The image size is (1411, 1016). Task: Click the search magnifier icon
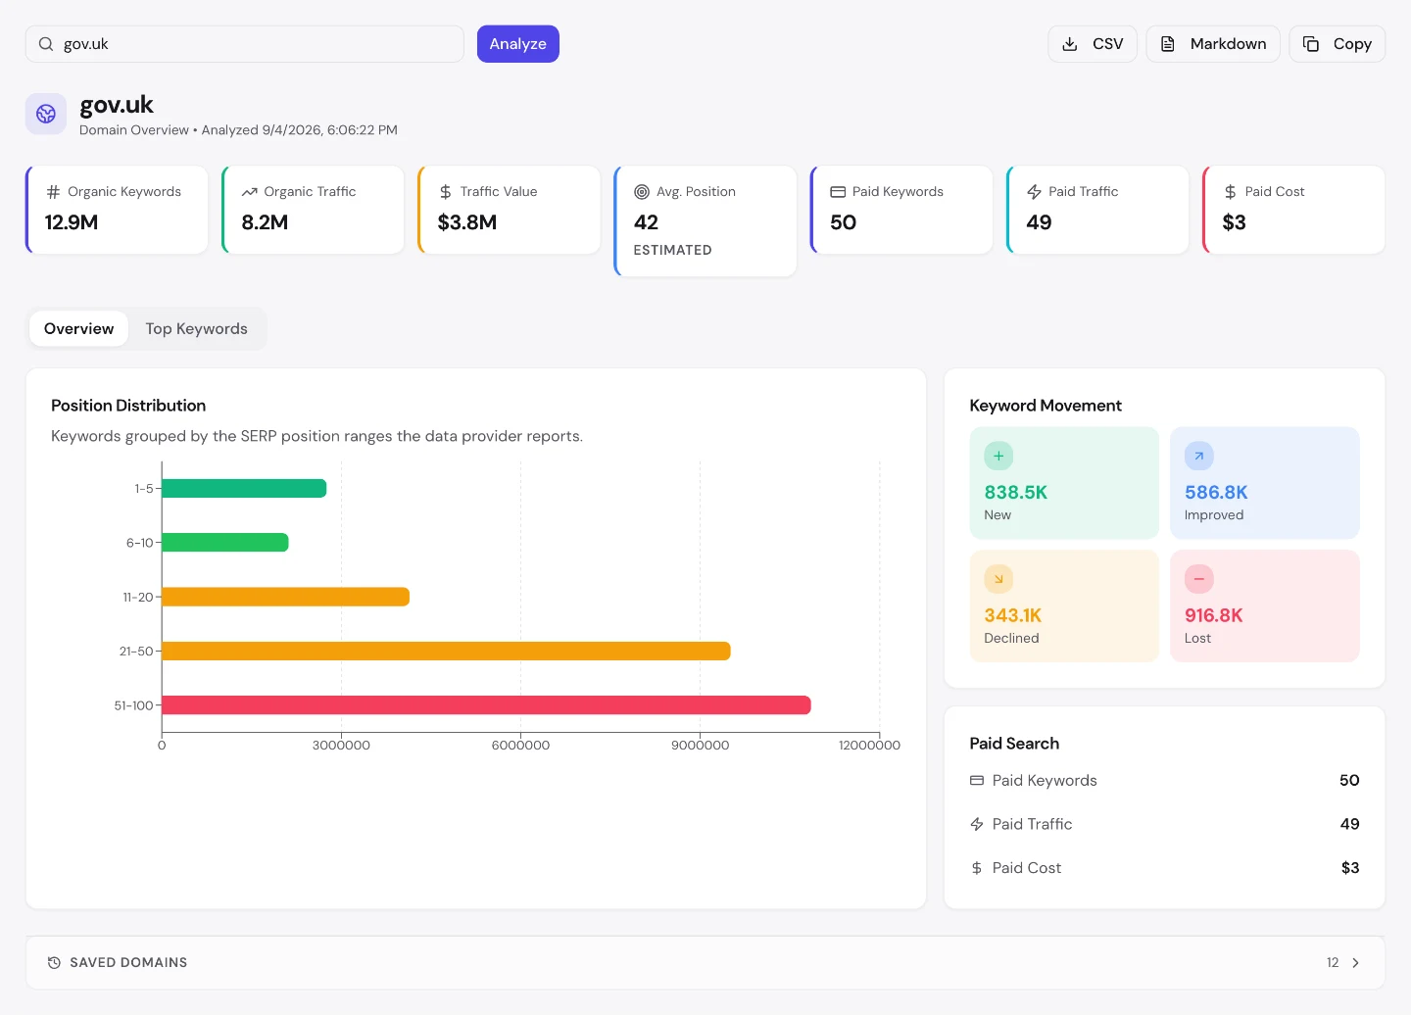(x=46, y=44)
